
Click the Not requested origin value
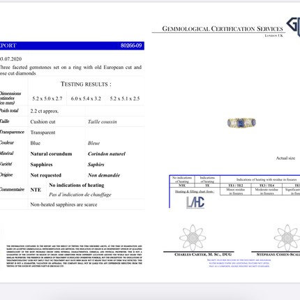coord(46,175)
